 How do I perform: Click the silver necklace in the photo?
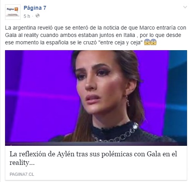[x=115, y=133]
